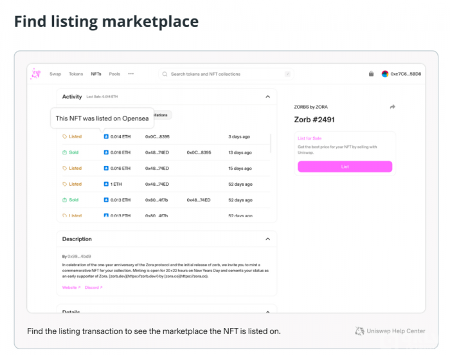This screenshot has height=355, width=450.
Task: Click address 0x0C...8395 in 3 days ago row
Action: (x=157, y=136)
